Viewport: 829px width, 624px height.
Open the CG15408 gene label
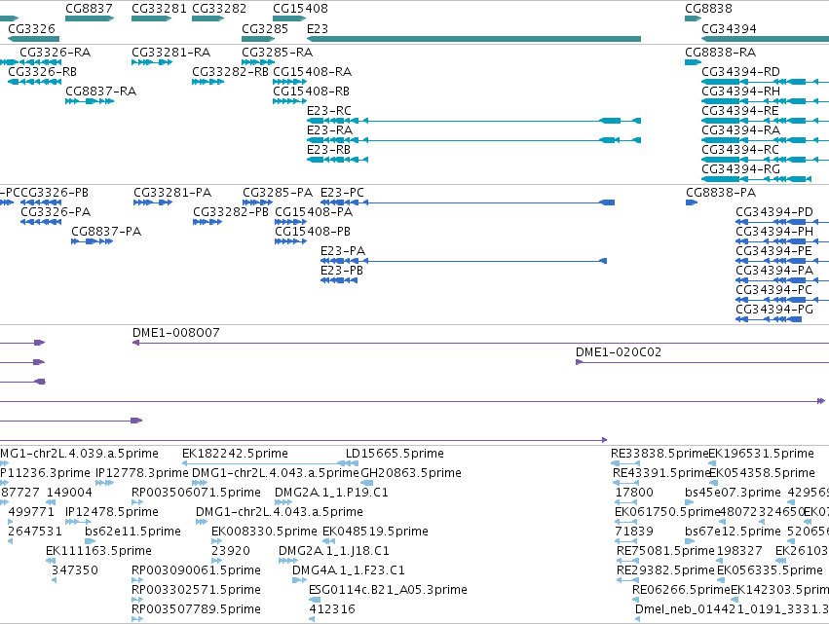(300, 9)
